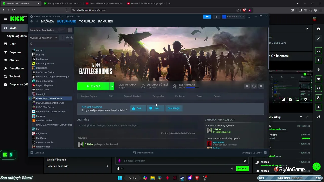Open the DLC tab for PUBG
The width and height of the screenshot is (324, 182).
coord(110,96)
